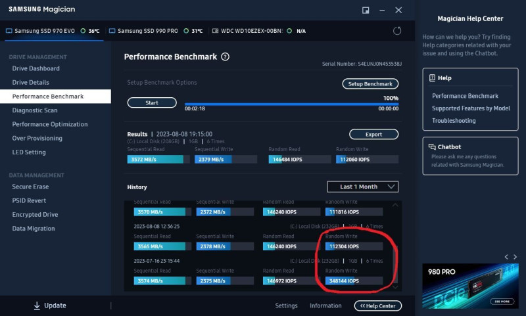Open Settings in the bottom bar
The height and width of the screenshot is (316, 526).
coord(286,305)
